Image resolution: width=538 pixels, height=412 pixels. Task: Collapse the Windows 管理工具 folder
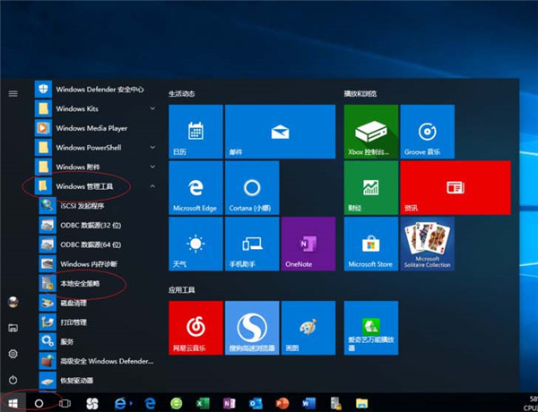point(90,186)
